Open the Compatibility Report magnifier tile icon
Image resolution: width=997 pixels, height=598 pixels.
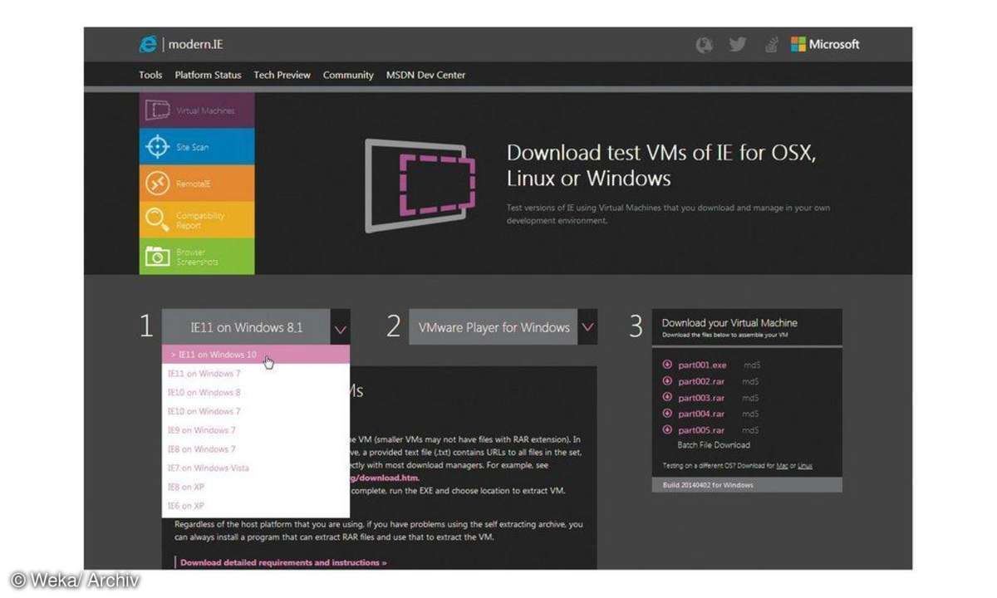[x=157, y=220]
